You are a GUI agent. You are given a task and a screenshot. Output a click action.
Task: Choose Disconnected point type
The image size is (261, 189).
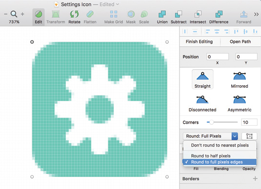(x=202, y=103)
